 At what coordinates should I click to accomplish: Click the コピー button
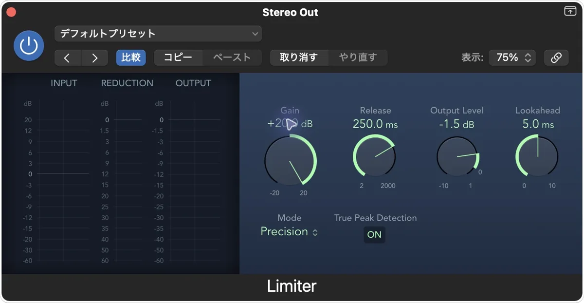178,57
